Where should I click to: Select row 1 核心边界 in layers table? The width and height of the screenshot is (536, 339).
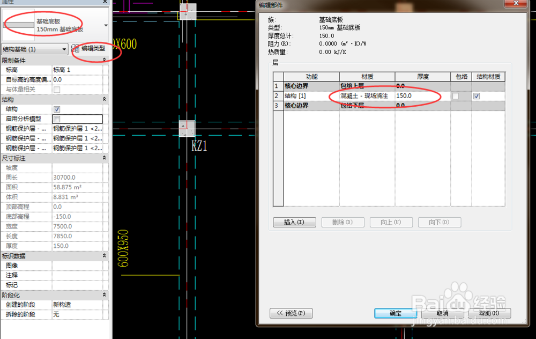279,86
